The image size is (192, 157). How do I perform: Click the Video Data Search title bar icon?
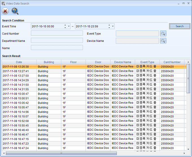3,3
